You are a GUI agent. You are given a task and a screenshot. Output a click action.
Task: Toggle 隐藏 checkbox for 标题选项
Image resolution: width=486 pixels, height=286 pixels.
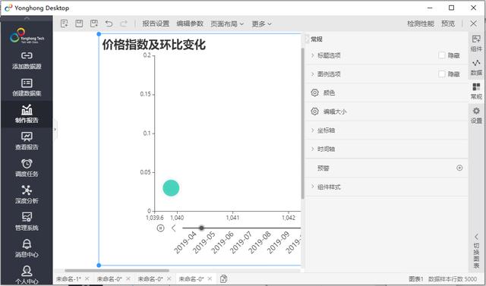pyautogui.click(x=442, y=55)
